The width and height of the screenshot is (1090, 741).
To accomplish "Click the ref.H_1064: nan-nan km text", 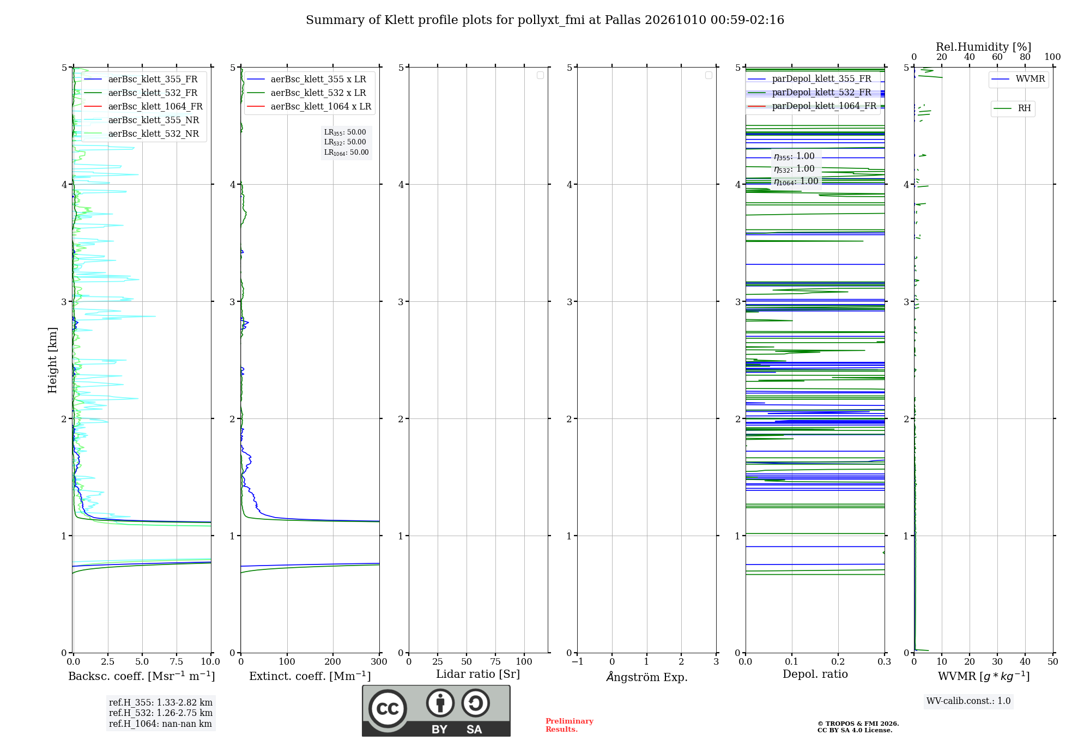I will click(x=160, y=724).
